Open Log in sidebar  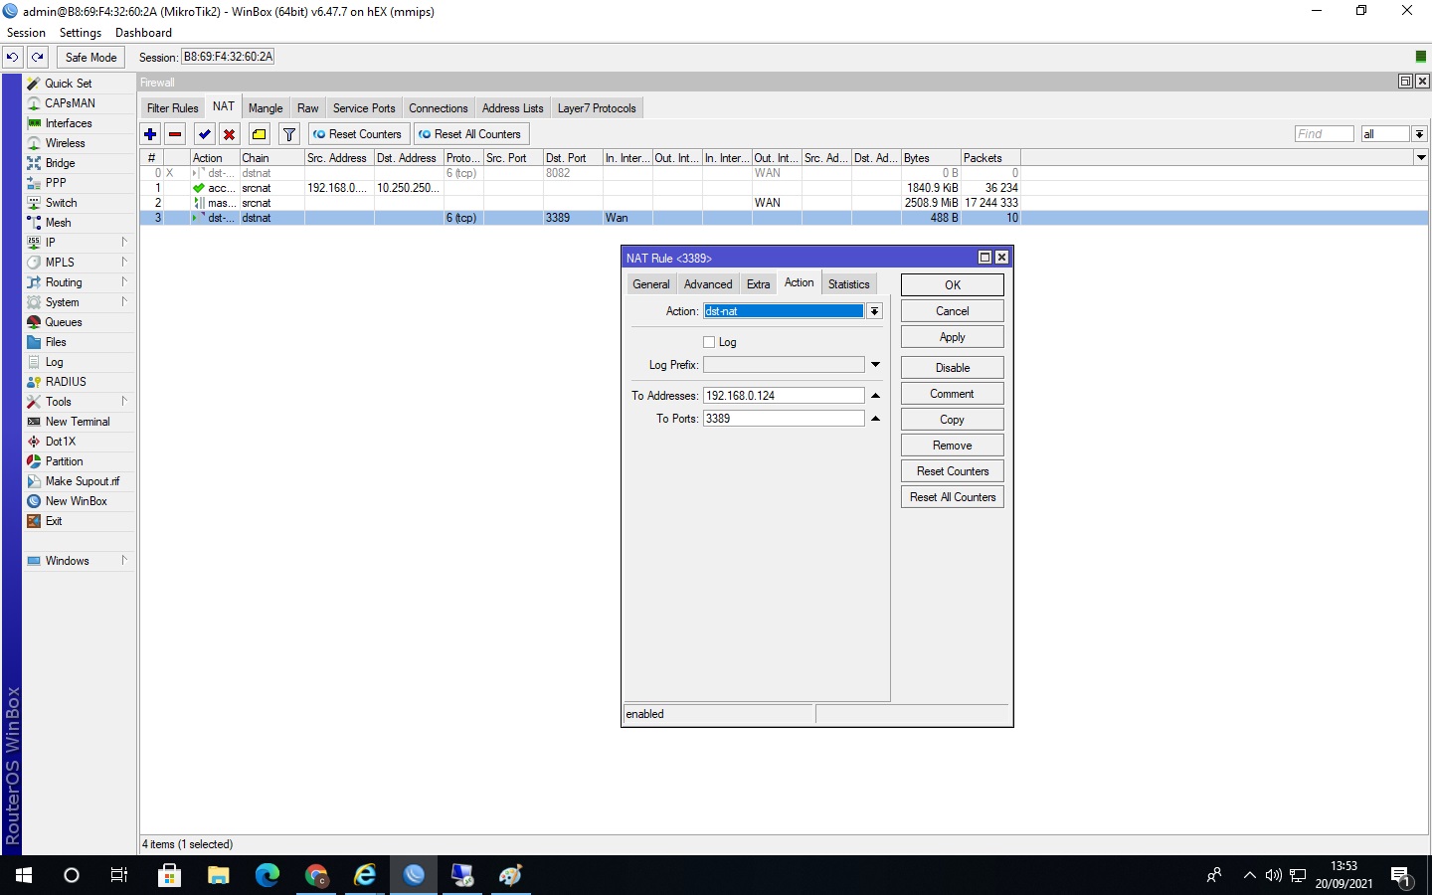(x=54, y=362)
